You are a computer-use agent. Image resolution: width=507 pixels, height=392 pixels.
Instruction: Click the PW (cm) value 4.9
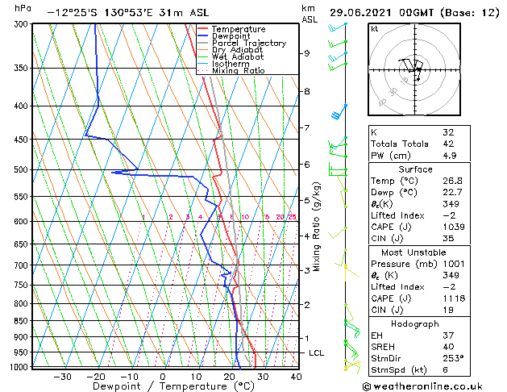pos(450,155)
